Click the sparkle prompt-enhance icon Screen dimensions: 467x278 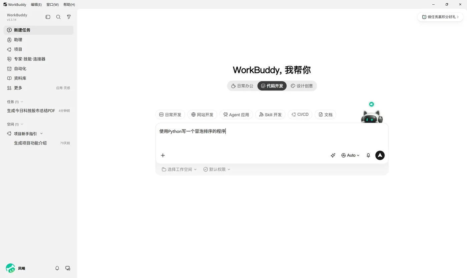click(x=333, y=155)
